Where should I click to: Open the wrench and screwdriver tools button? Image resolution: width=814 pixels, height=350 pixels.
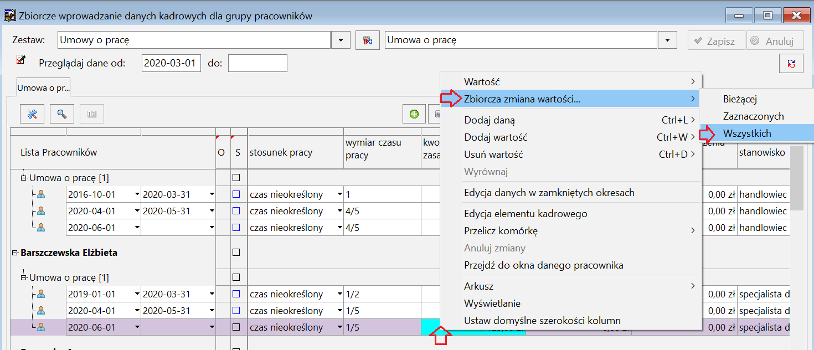click(x=32, y=114)
